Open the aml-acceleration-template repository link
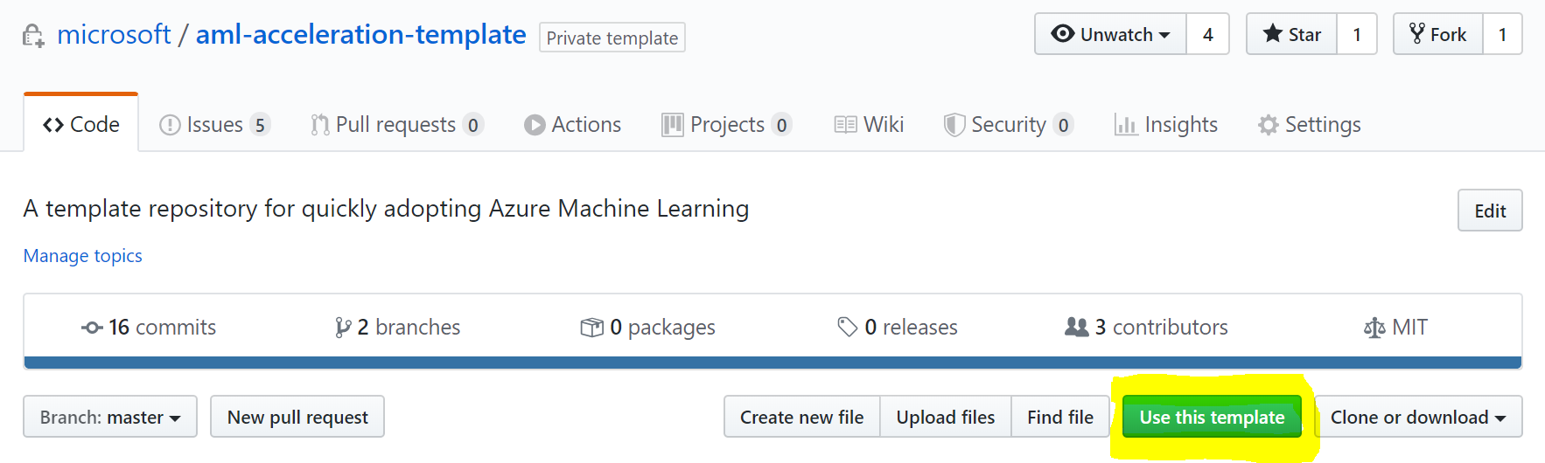 (360, 34)
